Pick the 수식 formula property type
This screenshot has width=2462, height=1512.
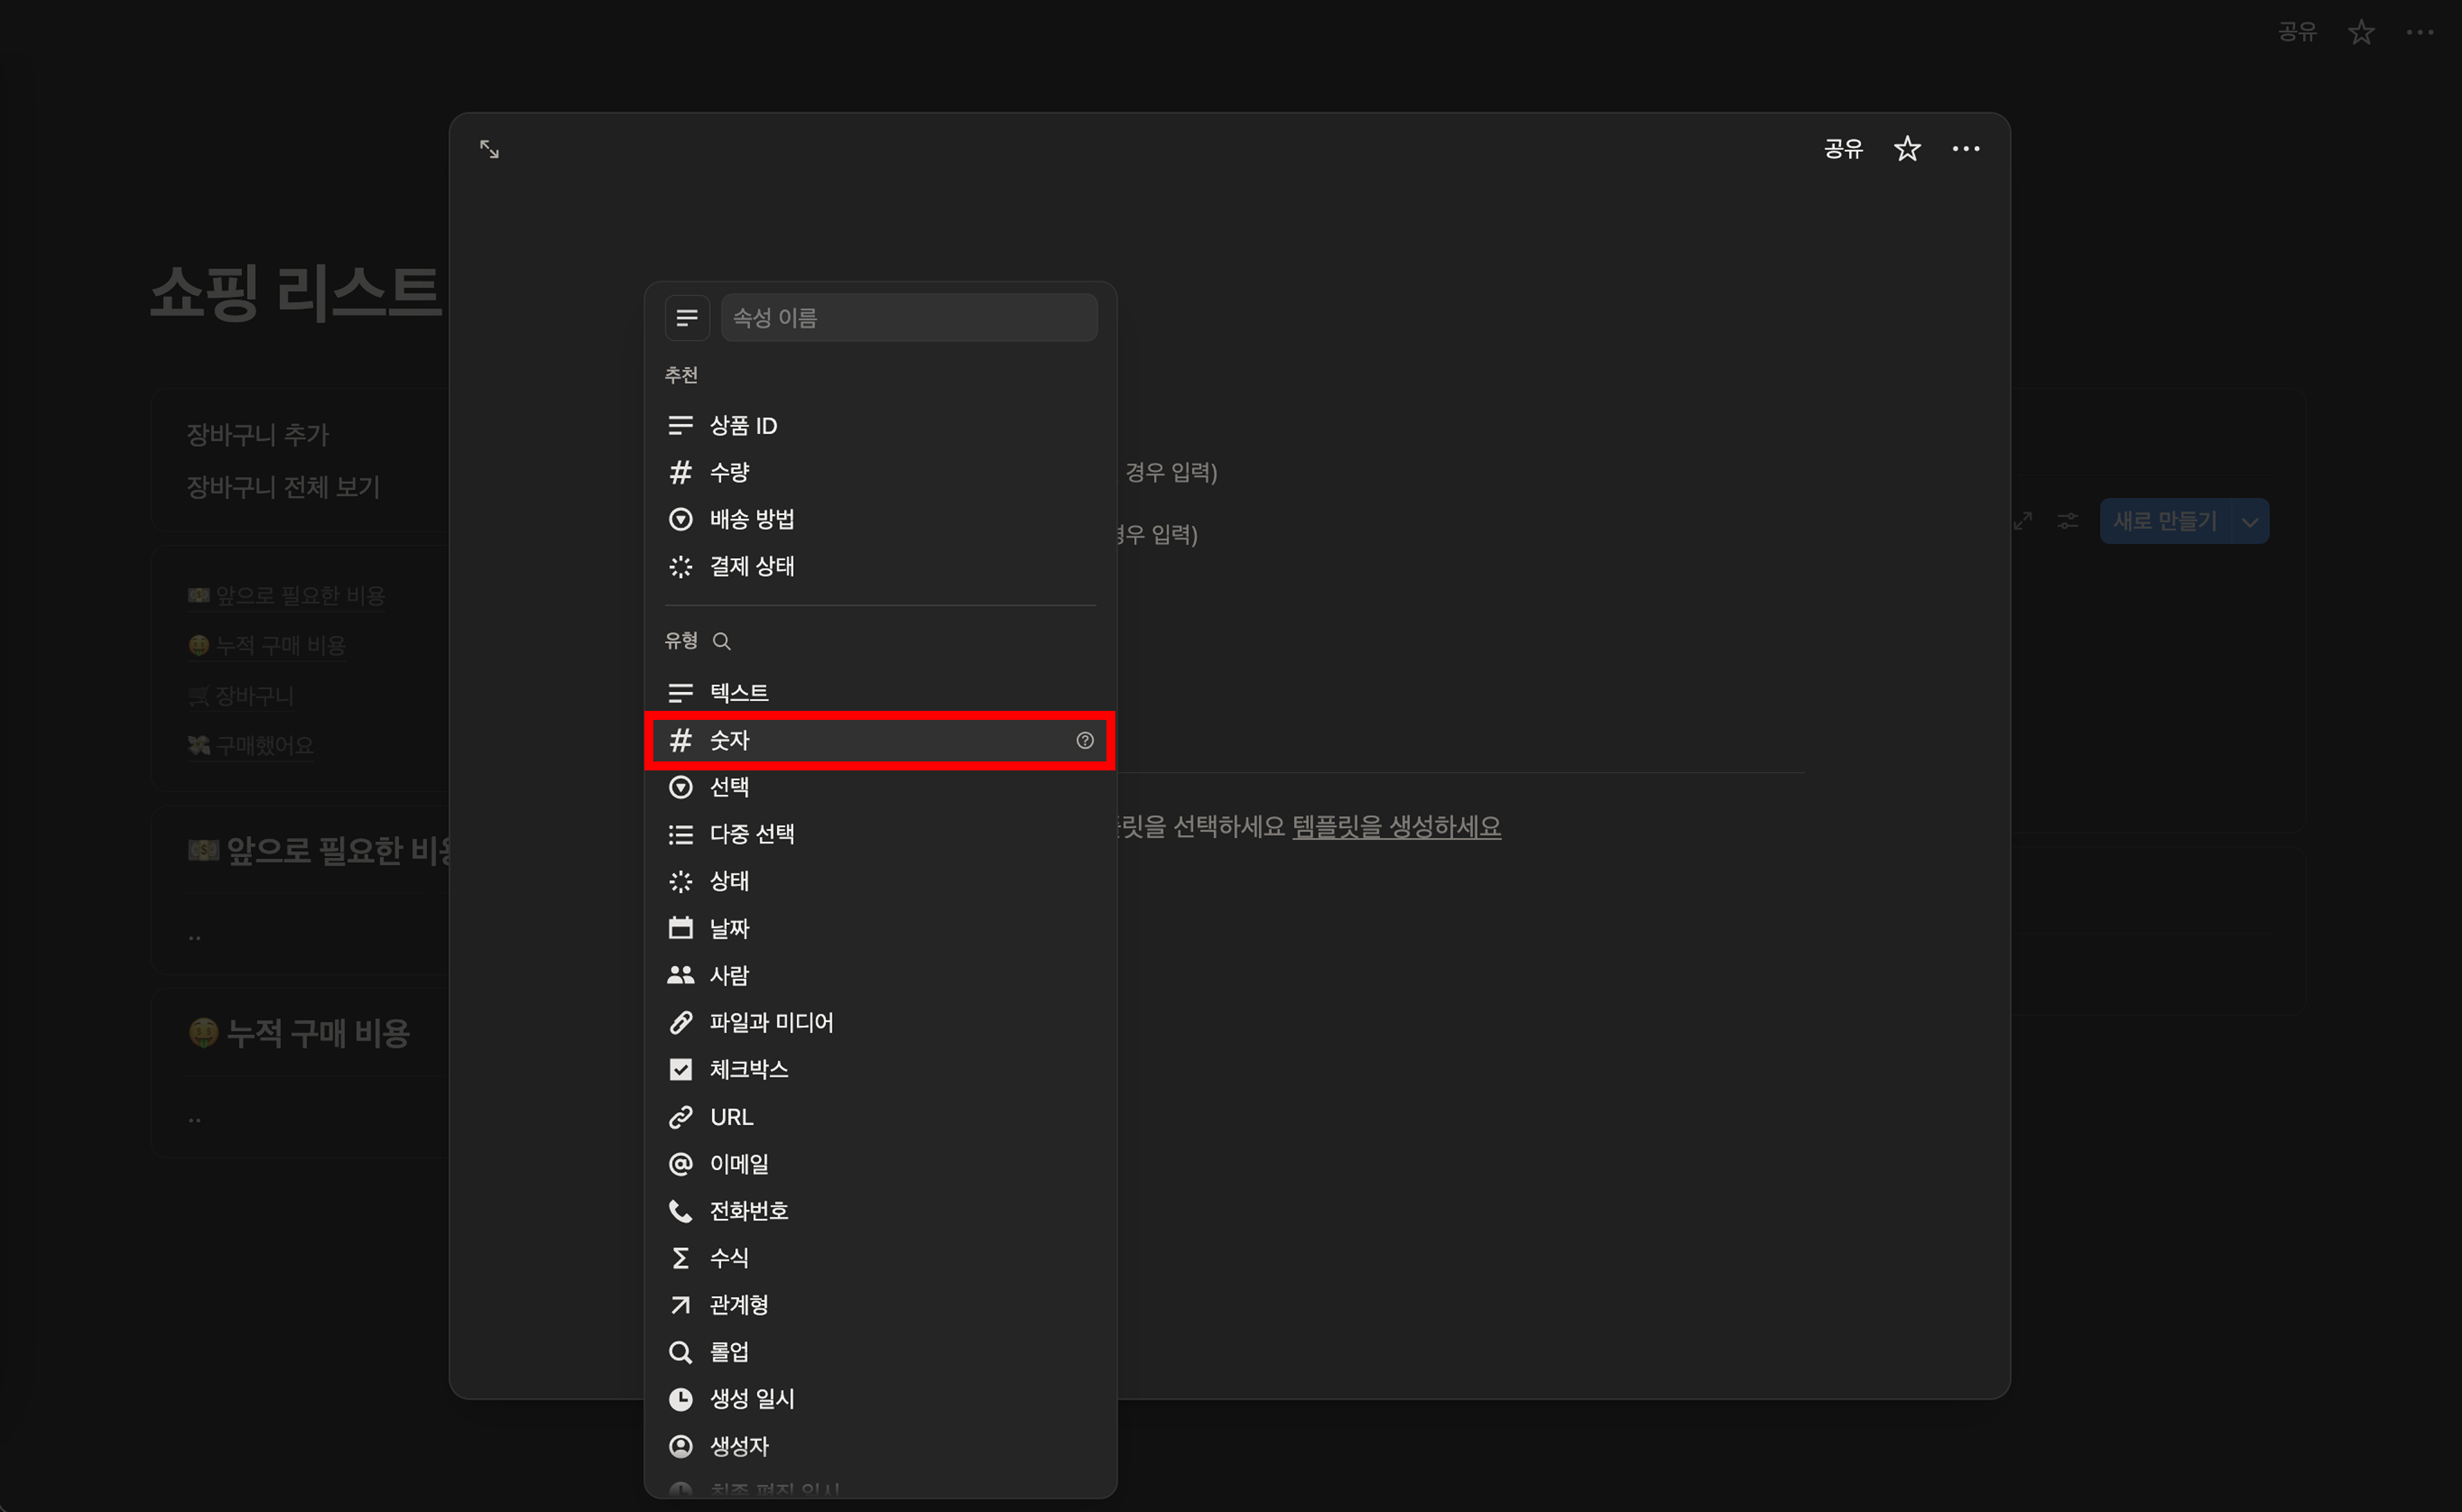tap(728, 1257)
